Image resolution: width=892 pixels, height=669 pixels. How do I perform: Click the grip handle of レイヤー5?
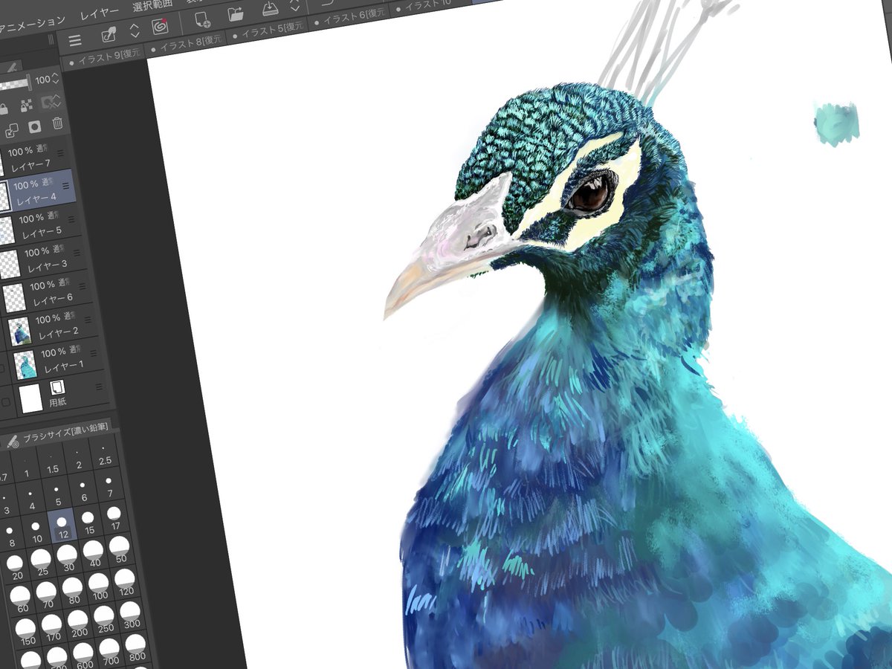pos(71,220)
